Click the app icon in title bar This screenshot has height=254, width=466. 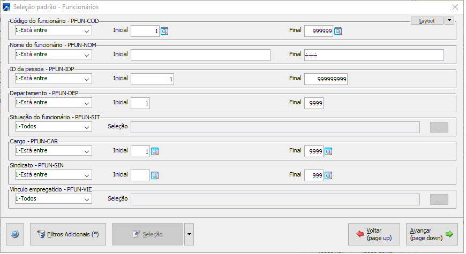6,7
